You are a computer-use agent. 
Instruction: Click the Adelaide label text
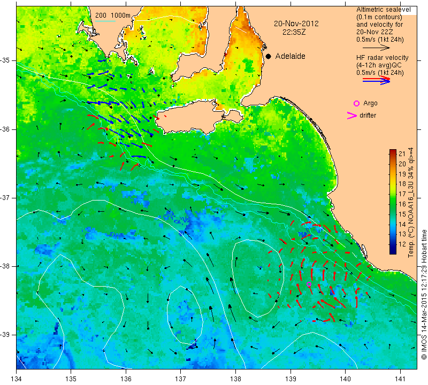(x=290, y=56)
